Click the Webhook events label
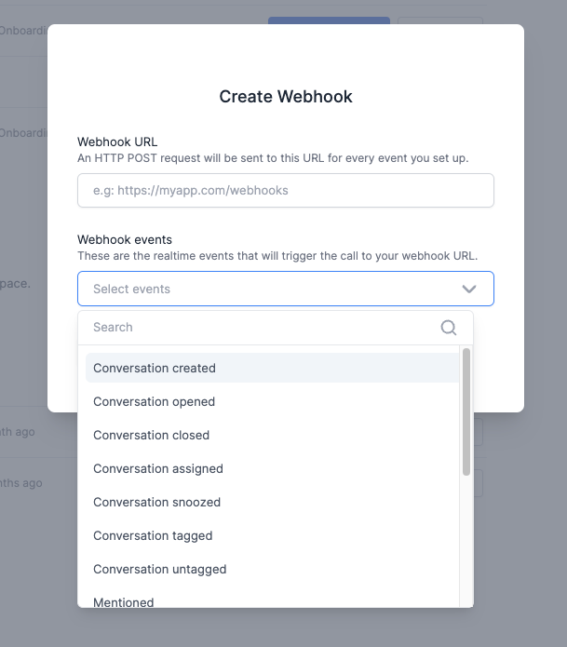Viewport: 567px width, 647px height. click(125, 240)
